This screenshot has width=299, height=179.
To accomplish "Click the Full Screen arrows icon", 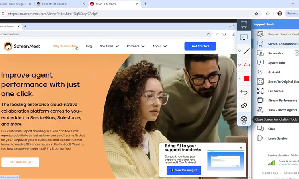I will (x=260, y=91).
